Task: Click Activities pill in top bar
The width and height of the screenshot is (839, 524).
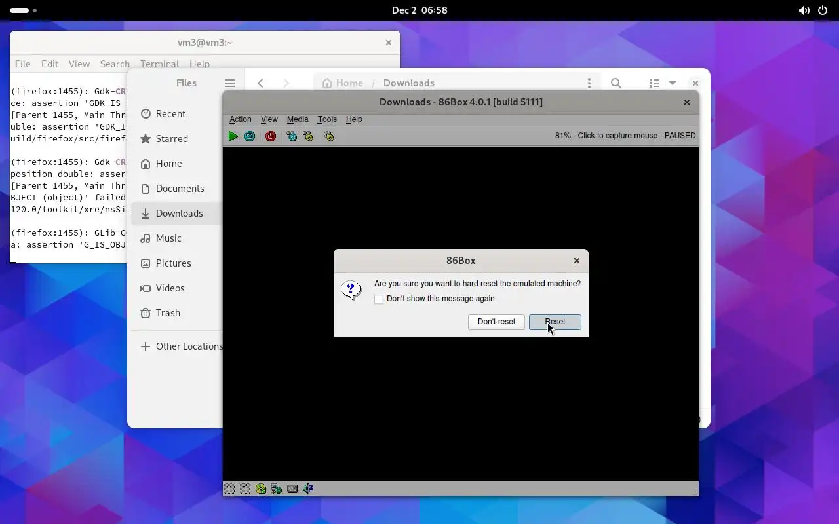Action: point(23,10)
